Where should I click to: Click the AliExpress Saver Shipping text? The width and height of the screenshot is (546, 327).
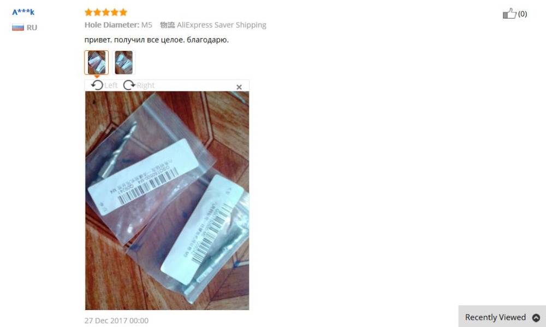click(x=222, y=25)
